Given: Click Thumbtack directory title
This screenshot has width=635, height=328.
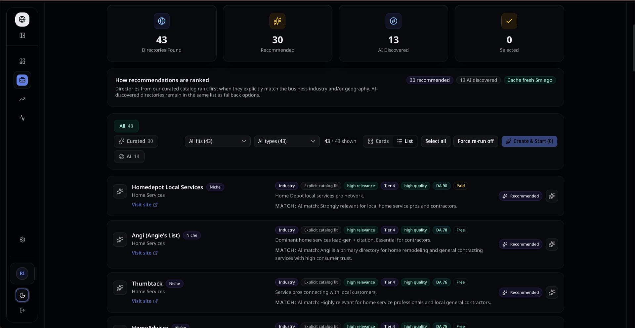Looking at the screenshot, I should tap(147, 283).
